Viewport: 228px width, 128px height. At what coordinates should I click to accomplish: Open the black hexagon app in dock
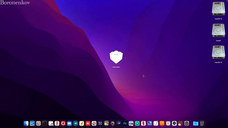[x=174, y=123]
